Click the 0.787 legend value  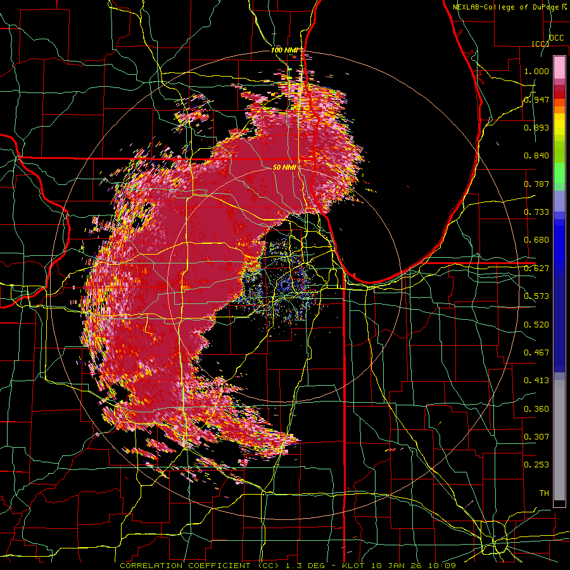pos(536,184)
